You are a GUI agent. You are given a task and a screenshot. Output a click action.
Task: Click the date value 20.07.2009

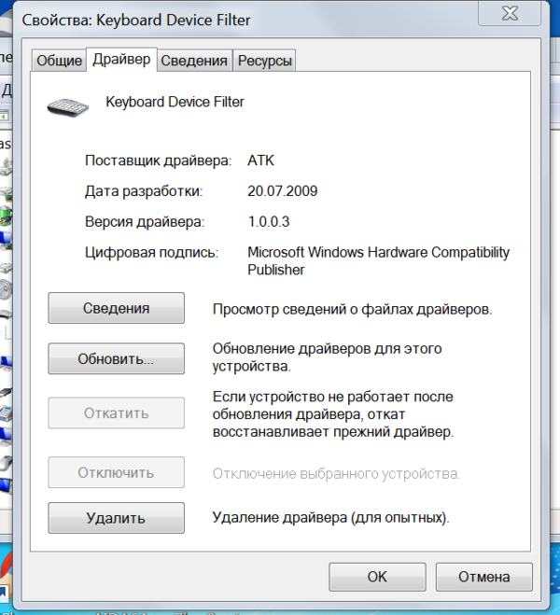(283, 191)
